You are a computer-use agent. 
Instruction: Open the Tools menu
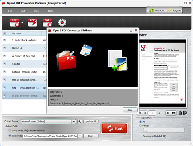(37, 11)
